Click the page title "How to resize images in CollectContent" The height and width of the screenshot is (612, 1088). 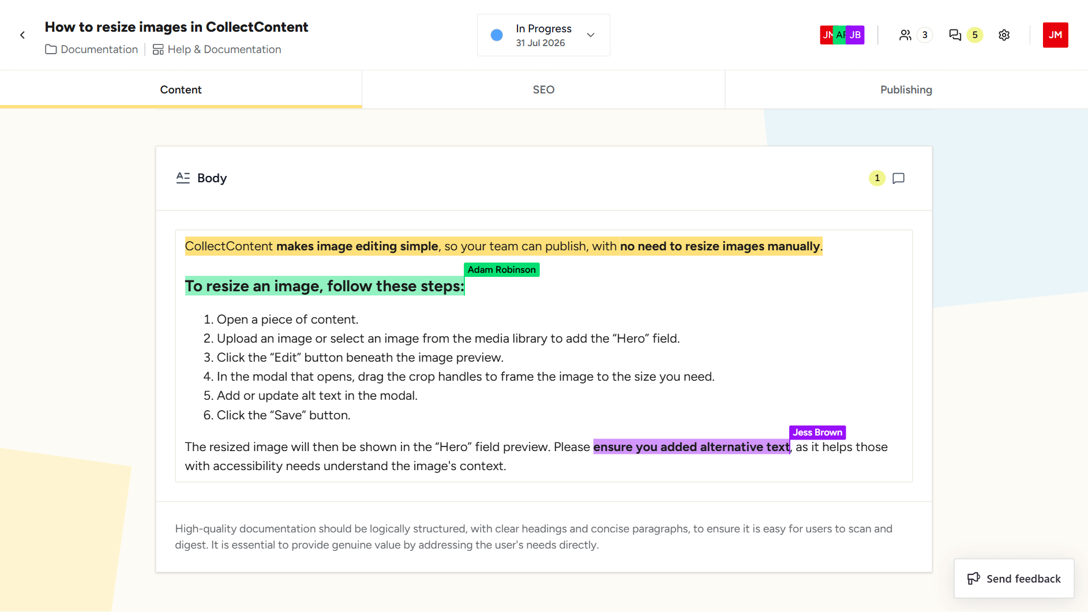click(177, 27)
